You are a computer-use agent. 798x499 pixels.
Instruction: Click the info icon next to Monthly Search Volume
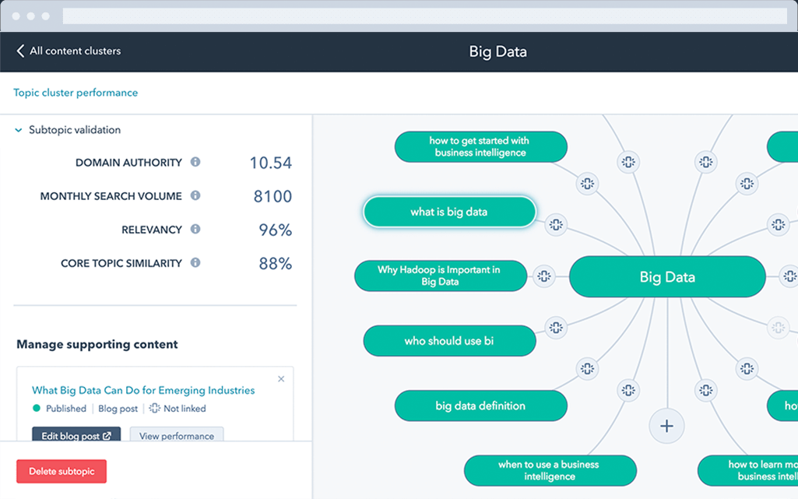pos(195,195)
